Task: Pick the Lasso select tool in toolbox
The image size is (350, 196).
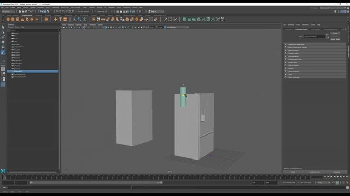Action: pos(3,32)
